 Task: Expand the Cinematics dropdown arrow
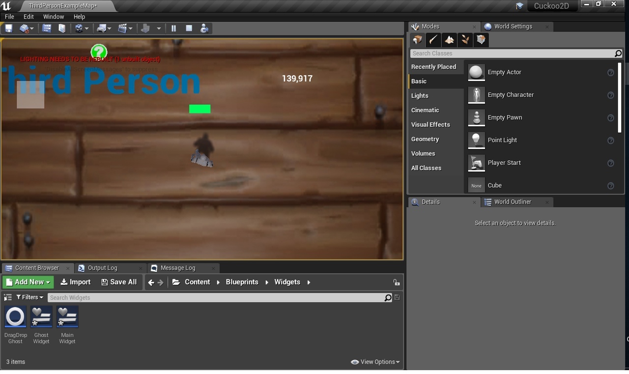(131, 29)
